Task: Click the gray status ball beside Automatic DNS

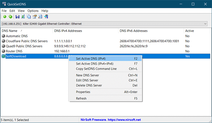Action: tap(4, 36)
